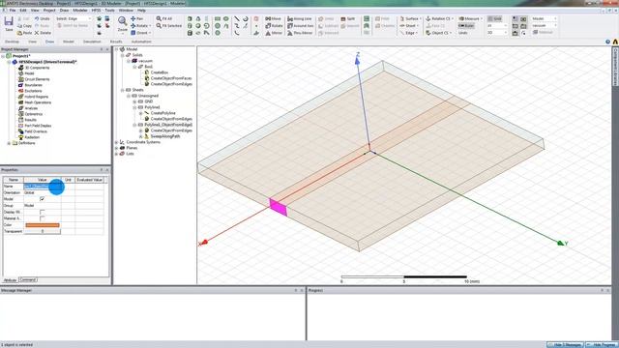Click Paste in the ribbon

pos(24,33)
